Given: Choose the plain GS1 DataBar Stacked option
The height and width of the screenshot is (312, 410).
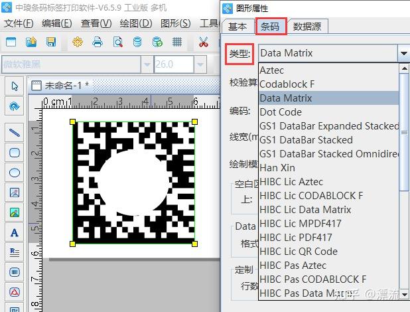Looking at the screenshot, I should [328, 140].
